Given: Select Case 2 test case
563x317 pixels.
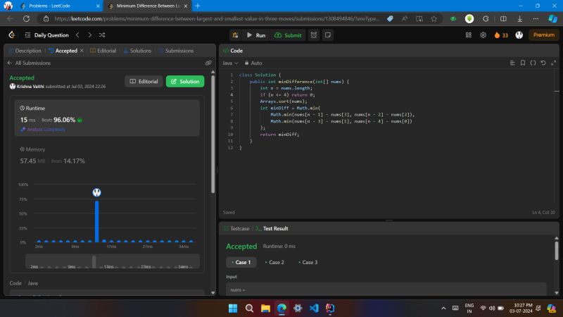Looking at the screenshot, I should coord(274,262).
